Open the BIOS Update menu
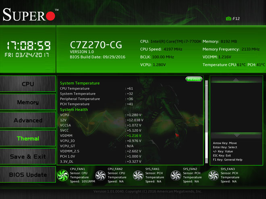266x199 pixels. click(x=28, y=174)
